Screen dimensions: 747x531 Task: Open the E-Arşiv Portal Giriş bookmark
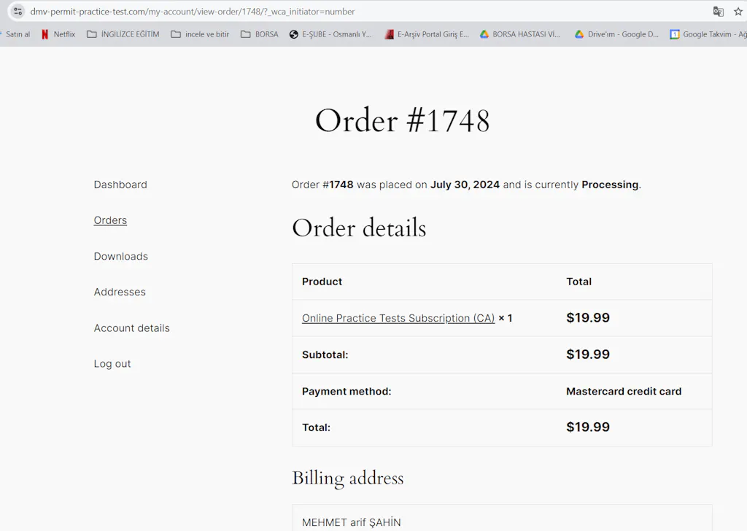pos(427,34)
